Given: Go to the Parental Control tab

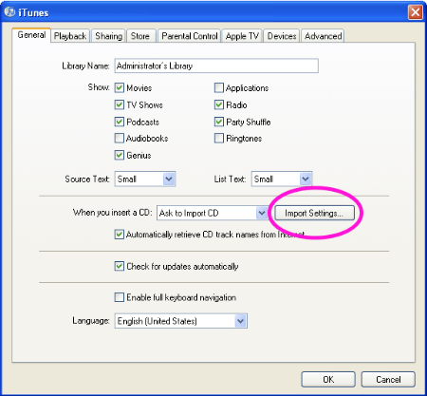Looking at the screenshot, I should pyautogui.click(x=190, y=36).
